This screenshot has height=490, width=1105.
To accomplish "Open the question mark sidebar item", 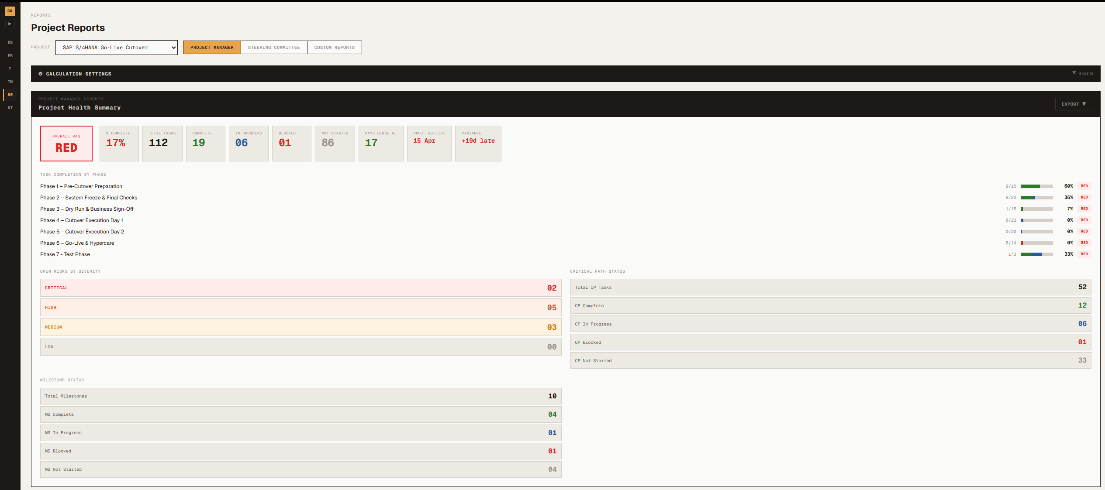I will pos(10,69).
